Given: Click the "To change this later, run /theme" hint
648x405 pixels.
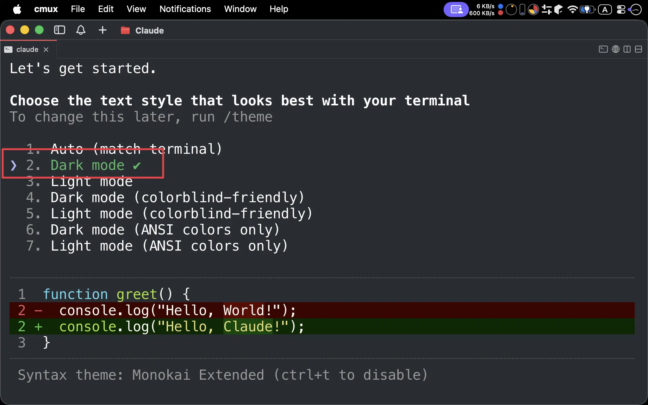Looking at the screenshot, I should (141, 117).
